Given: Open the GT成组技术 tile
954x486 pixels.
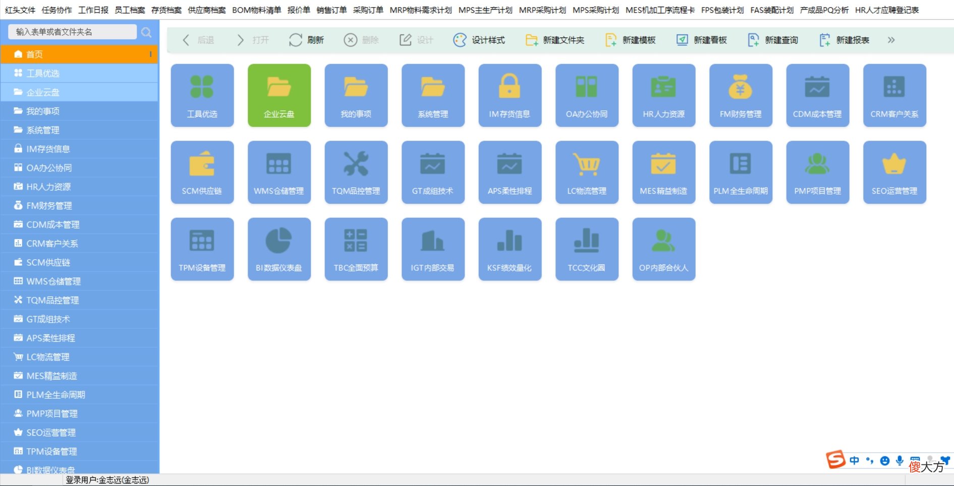Looking at the screenshot, I should point(433,172).
